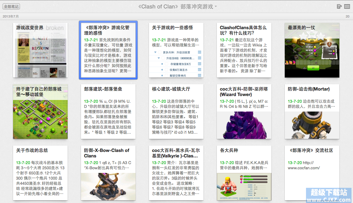Open note 关于游戏的一些感悟
353x203 pixels.
(x=176, y=50)
